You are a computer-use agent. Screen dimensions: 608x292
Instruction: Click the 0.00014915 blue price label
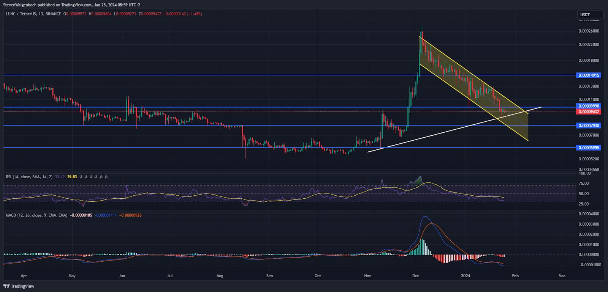point(589,75)
